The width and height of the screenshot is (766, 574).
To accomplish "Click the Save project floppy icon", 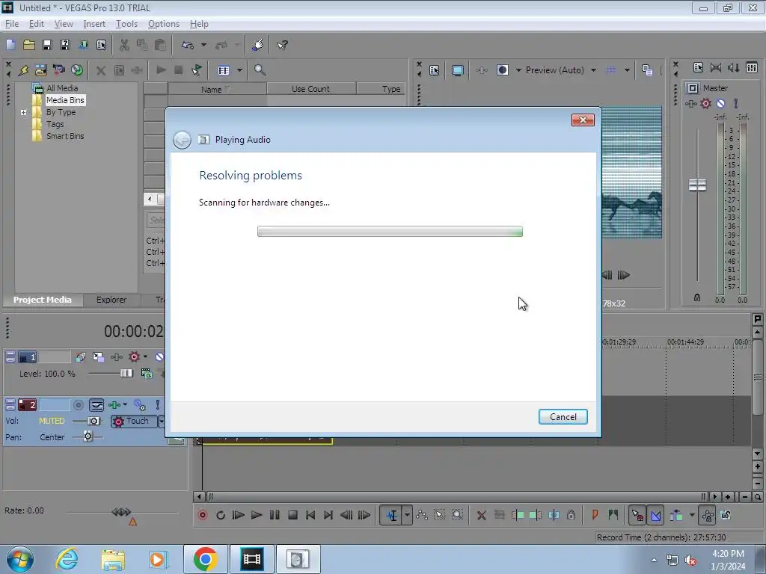I will coord(47,45).
